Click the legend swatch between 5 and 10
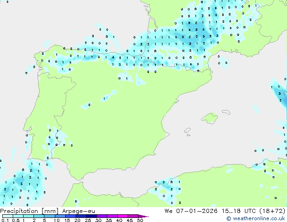287x222 pixels. tap(49, 216)
